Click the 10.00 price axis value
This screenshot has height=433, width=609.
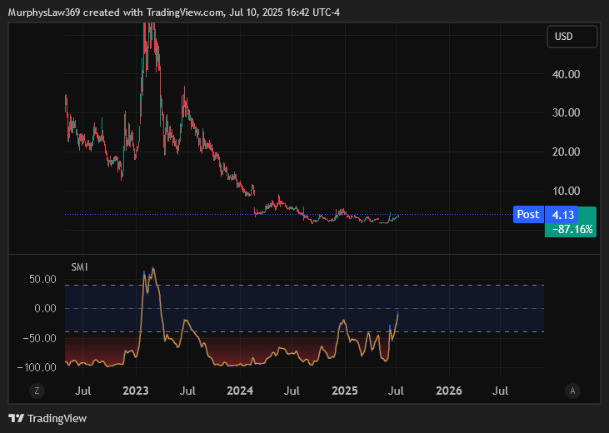[566, 191]
